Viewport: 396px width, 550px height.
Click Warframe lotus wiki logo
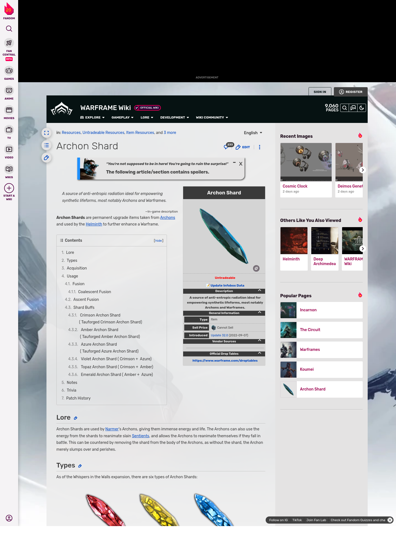click(x=62, y=109)
